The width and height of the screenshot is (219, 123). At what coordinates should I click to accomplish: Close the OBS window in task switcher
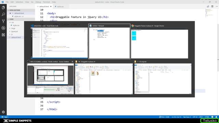click(72, 61)
